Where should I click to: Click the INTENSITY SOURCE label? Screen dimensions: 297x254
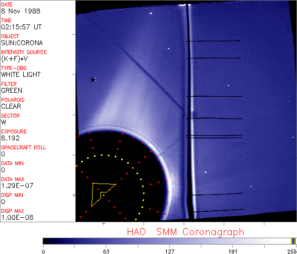[24, 52]
